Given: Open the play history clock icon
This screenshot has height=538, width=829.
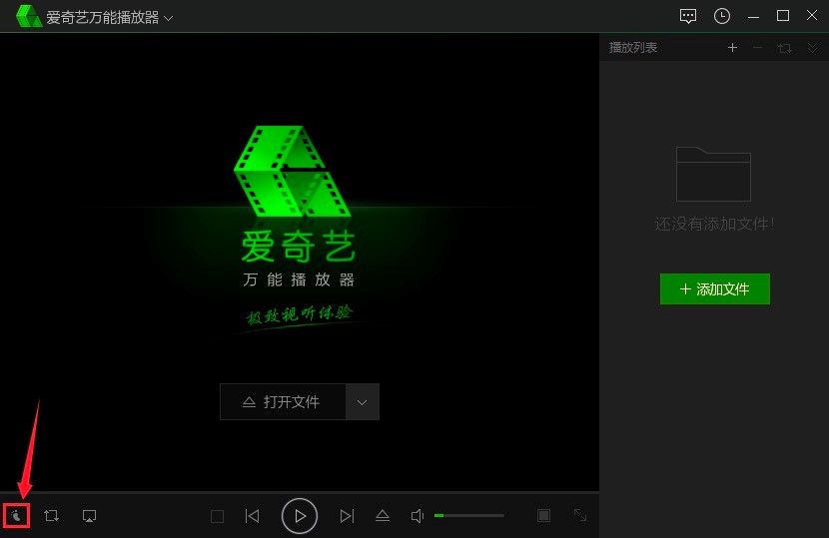Looking at the screenshot, I should click(722, 16).
